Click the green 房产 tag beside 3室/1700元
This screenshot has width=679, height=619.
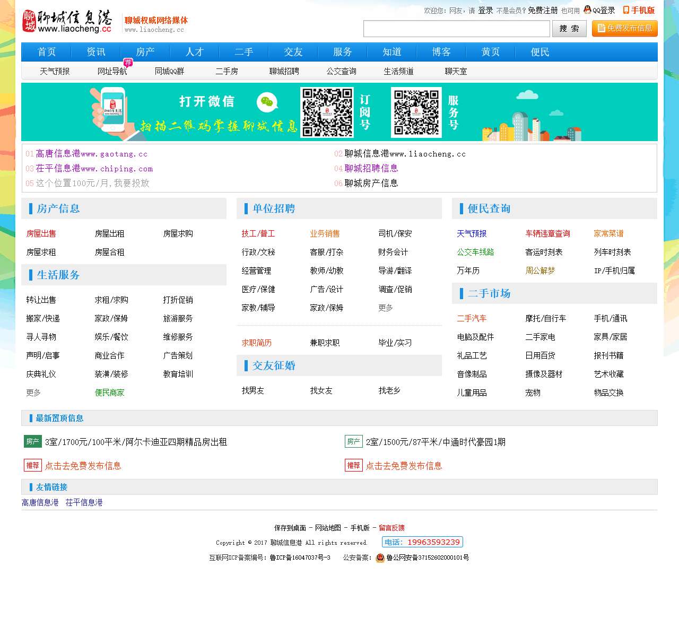33,441
